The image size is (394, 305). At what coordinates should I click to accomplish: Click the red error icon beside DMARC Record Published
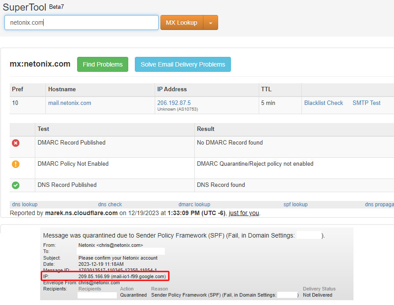(15, 143)
